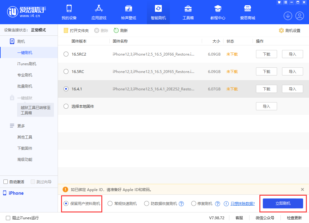This screenshot has height=223, width=309.
Task: Open the 应用游戏 app store icon
Action: (99, 9)
